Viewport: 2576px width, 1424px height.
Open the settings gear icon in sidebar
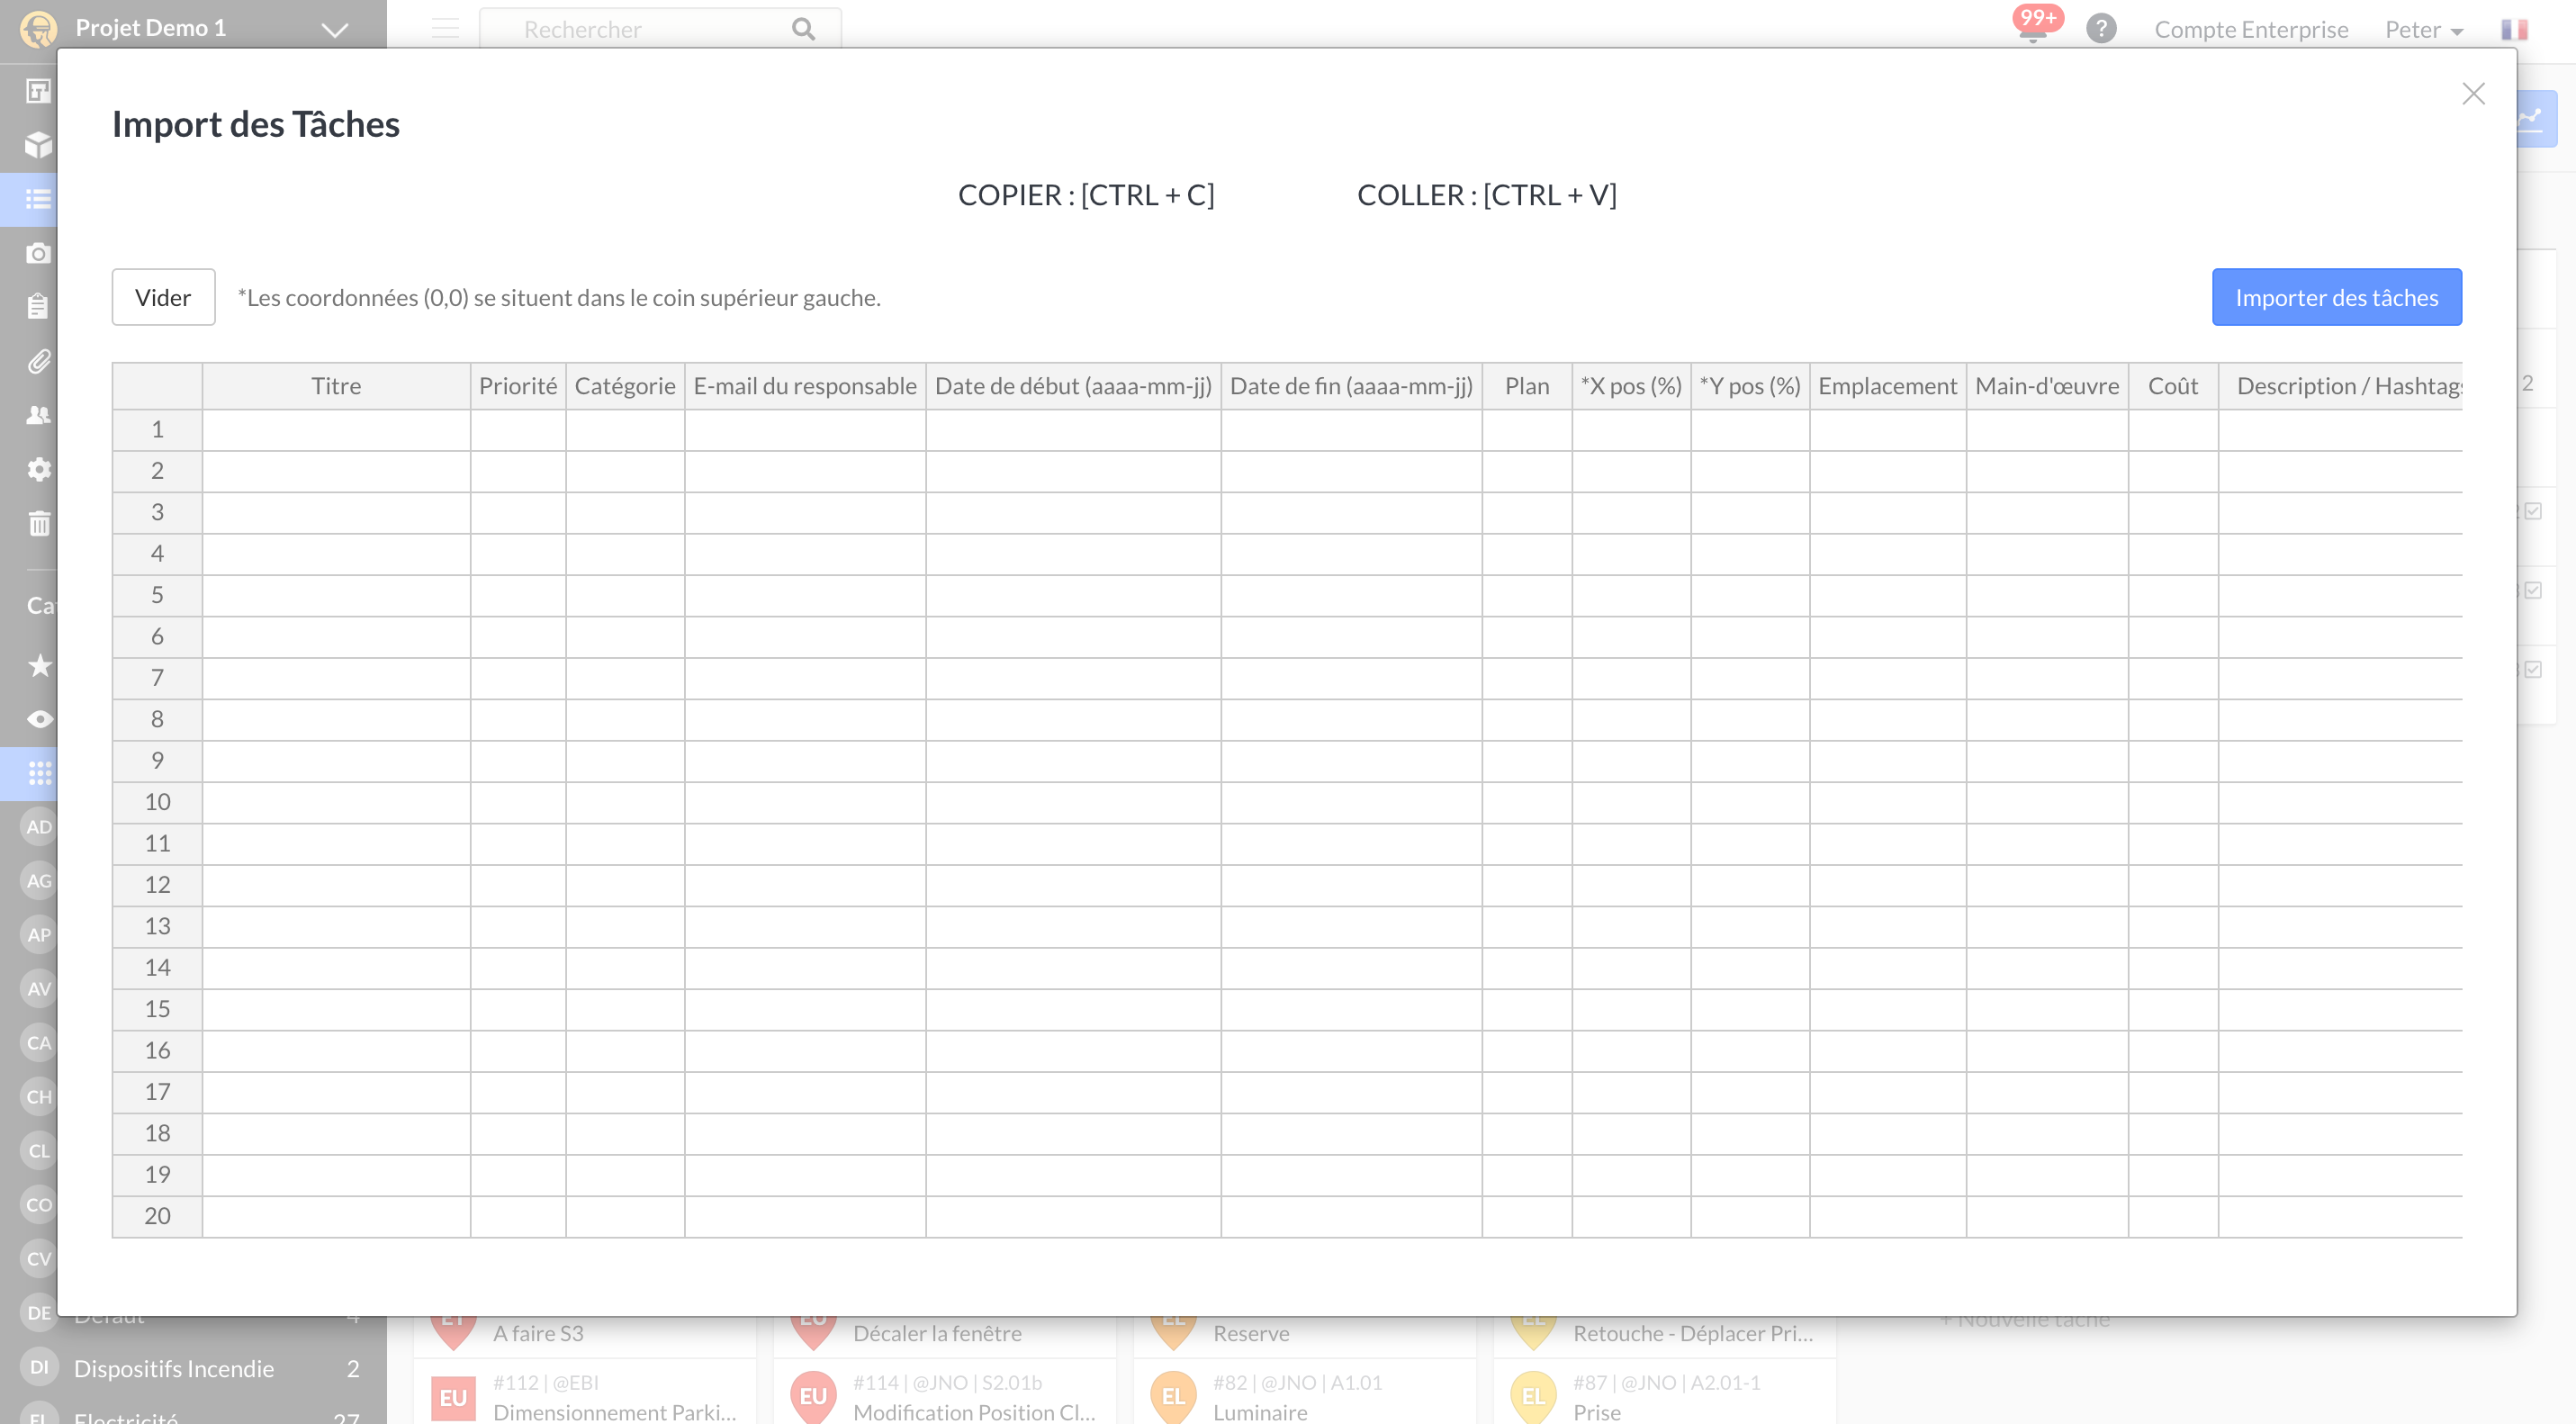(x=38, y=469)
